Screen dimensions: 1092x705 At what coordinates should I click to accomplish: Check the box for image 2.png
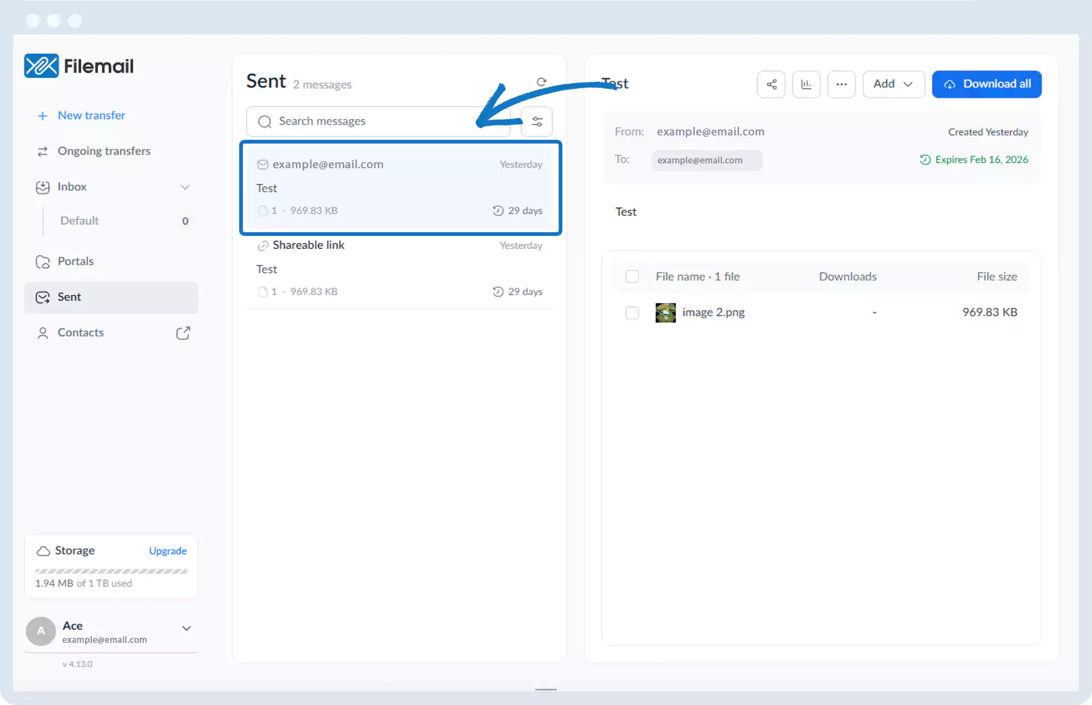pos(632,312)
